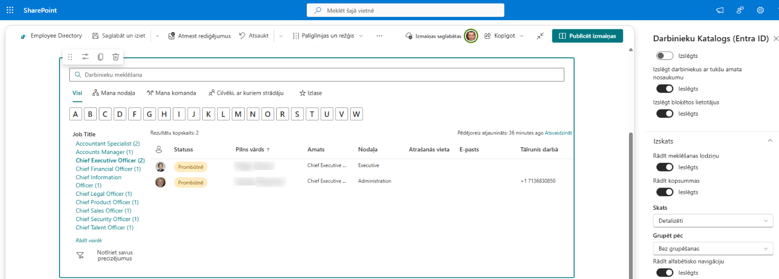Screen dimensions: 779x279
Task: Select Accounts Manager (1) filter
Action: point(104,152)
